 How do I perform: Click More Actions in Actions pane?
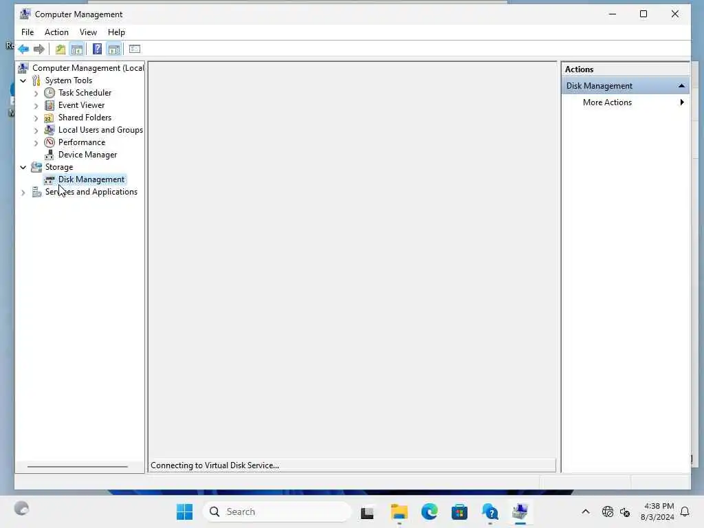(x=607, y=102)
